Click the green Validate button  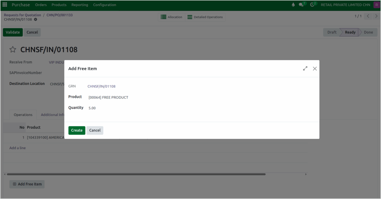click(x=13, y=32)
